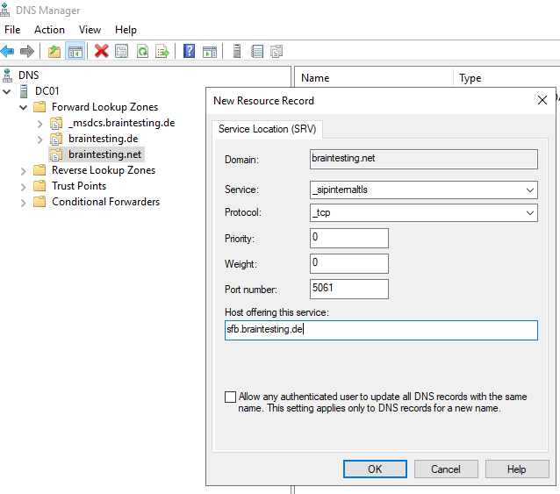Collapse the Forward Lookup Zones node
The height and width of the screenshot is (494, 560).
click(24, 107)
